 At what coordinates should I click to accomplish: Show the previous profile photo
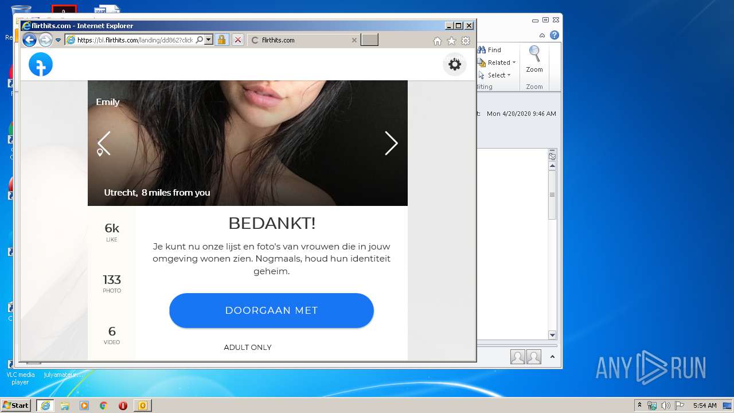click(104, 143)
